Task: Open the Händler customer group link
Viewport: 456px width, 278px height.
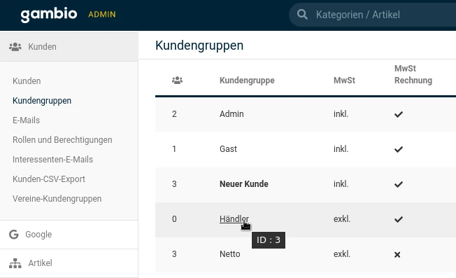Action: pos(234,219)
